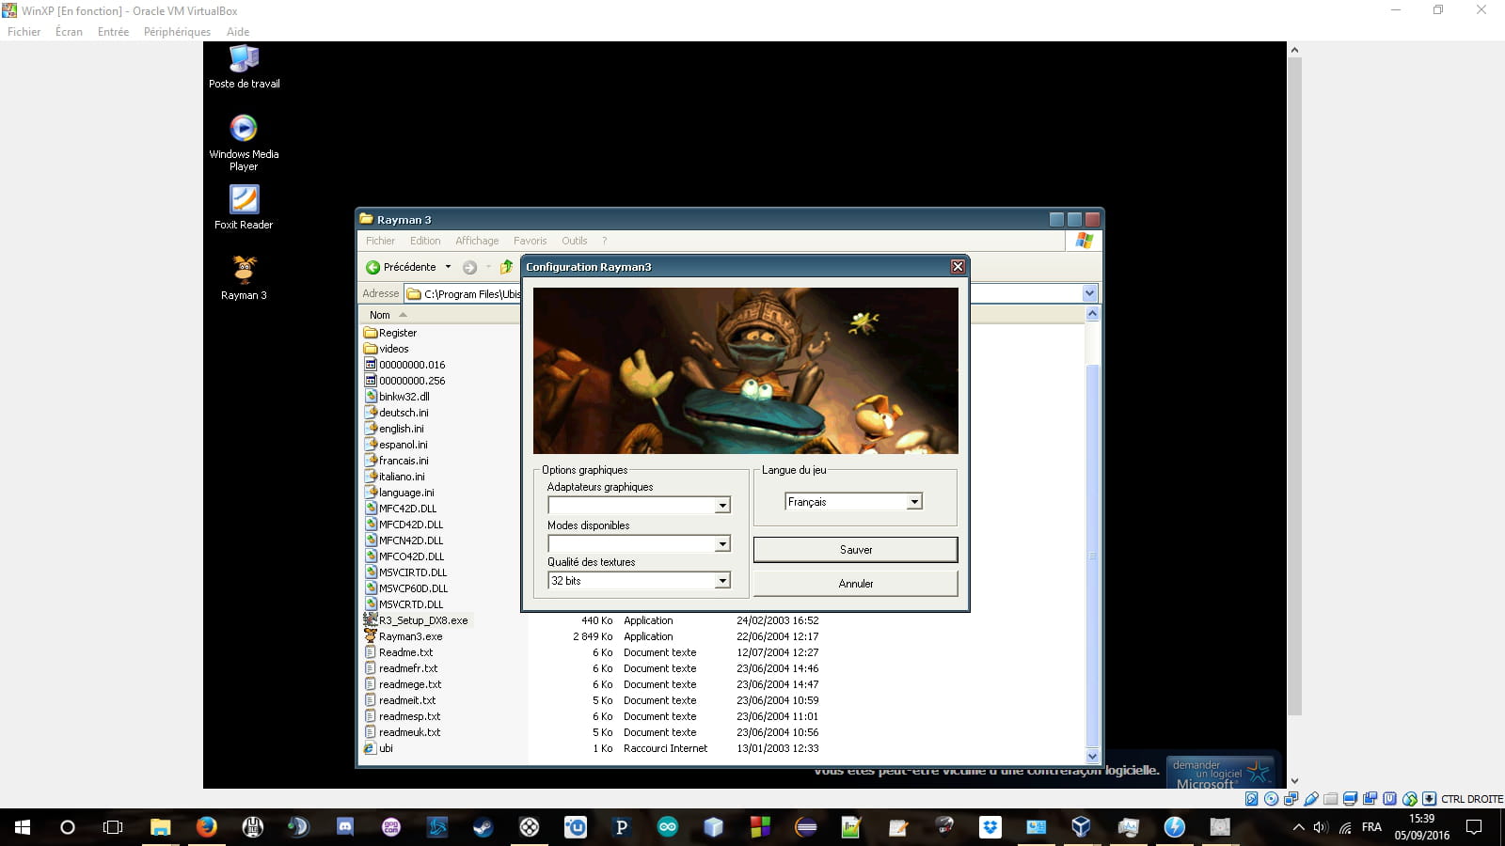Image resolution: width=1505 pixels, height=846 pixels.
Task: Open GOG.com client on taskbar
Action: [x=391, y=827]
